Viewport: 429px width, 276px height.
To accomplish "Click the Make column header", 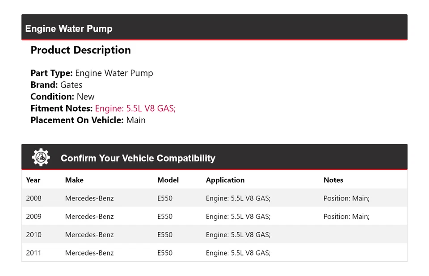I will [74, 180].
